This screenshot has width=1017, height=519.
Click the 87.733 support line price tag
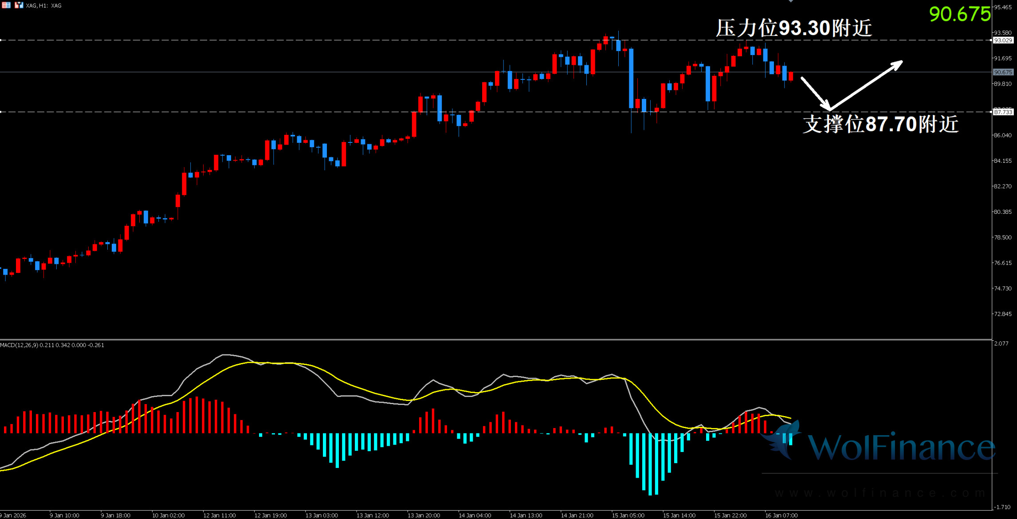(1003, 112)
